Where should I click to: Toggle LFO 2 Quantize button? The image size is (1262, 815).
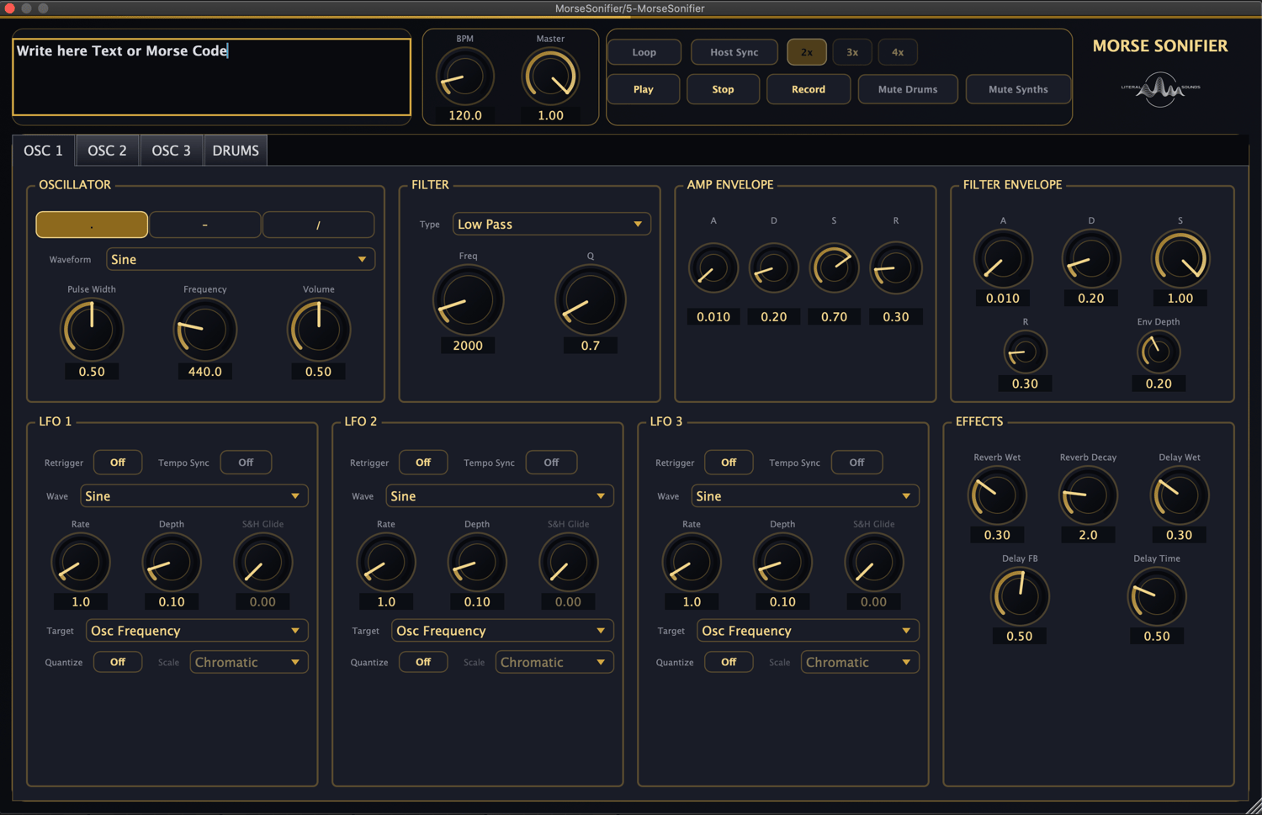[x=423, y=663]
